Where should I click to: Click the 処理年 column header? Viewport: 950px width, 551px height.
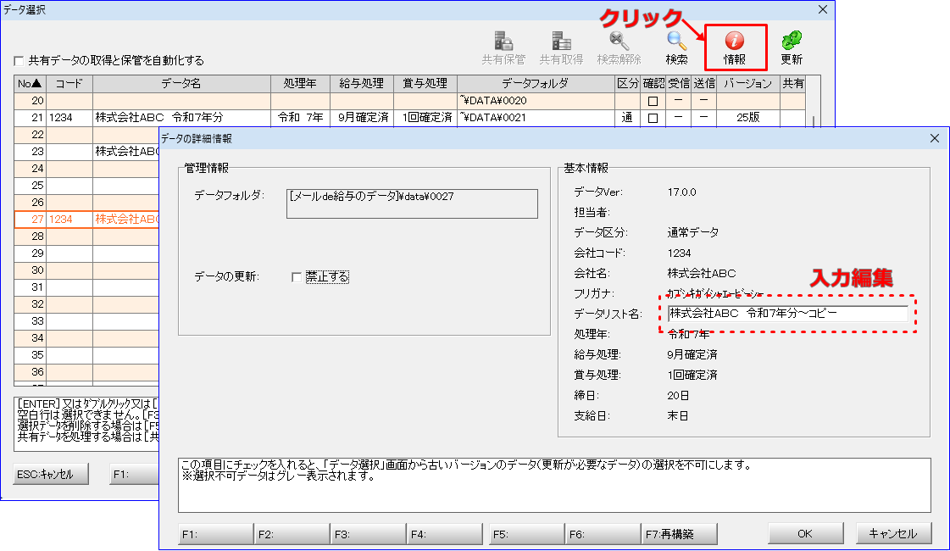coord(300,83)
